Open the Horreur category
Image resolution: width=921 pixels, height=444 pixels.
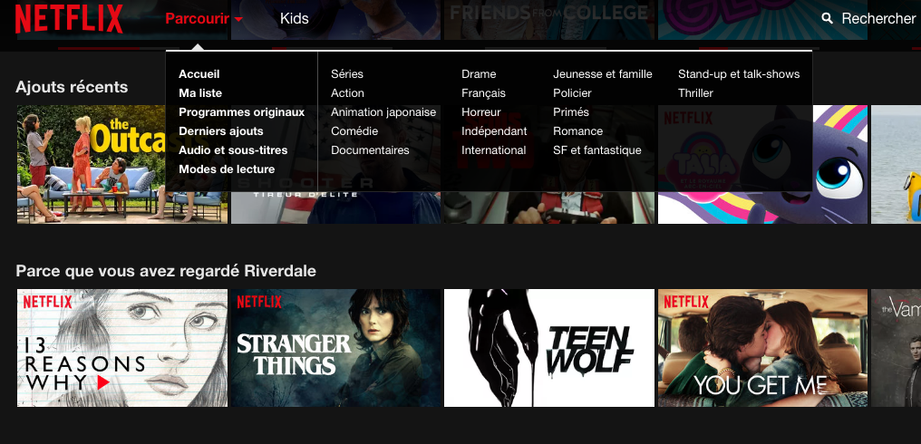tap(481, 111)
